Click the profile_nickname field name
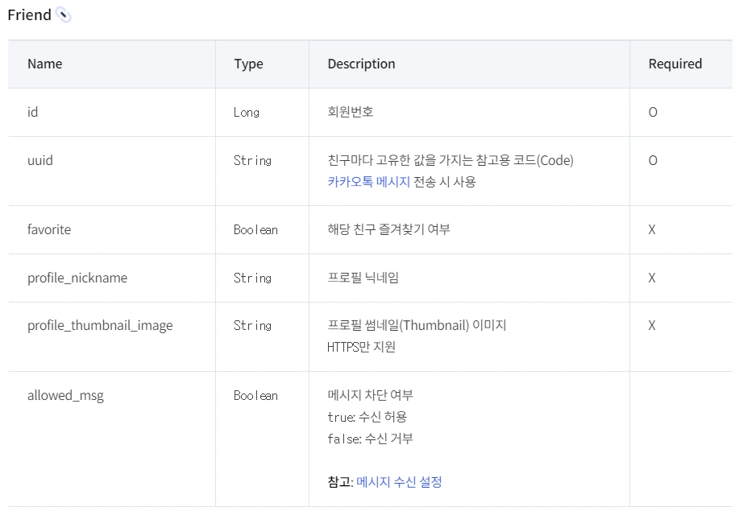This screenshot has width=739, height=511. [x=77, y=278]
